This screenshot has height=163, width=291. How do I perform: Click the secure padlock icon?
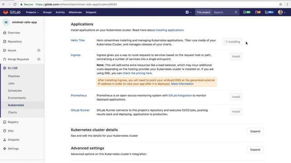(x=21, y=4)
